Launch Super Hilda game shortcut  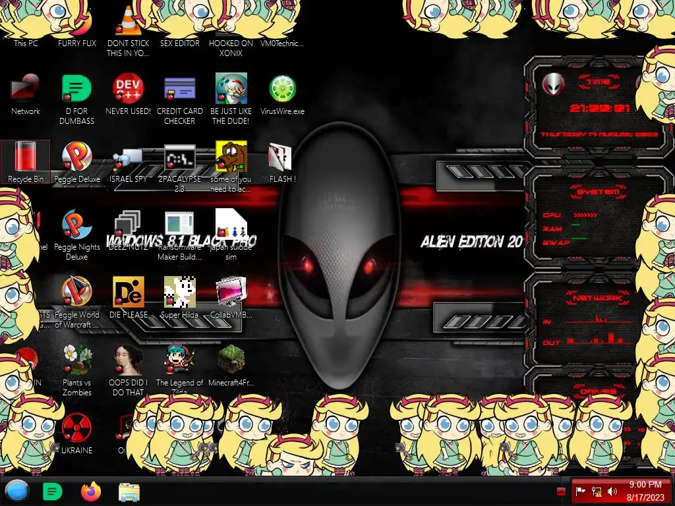pyautogui.click(x=179, y=298)
